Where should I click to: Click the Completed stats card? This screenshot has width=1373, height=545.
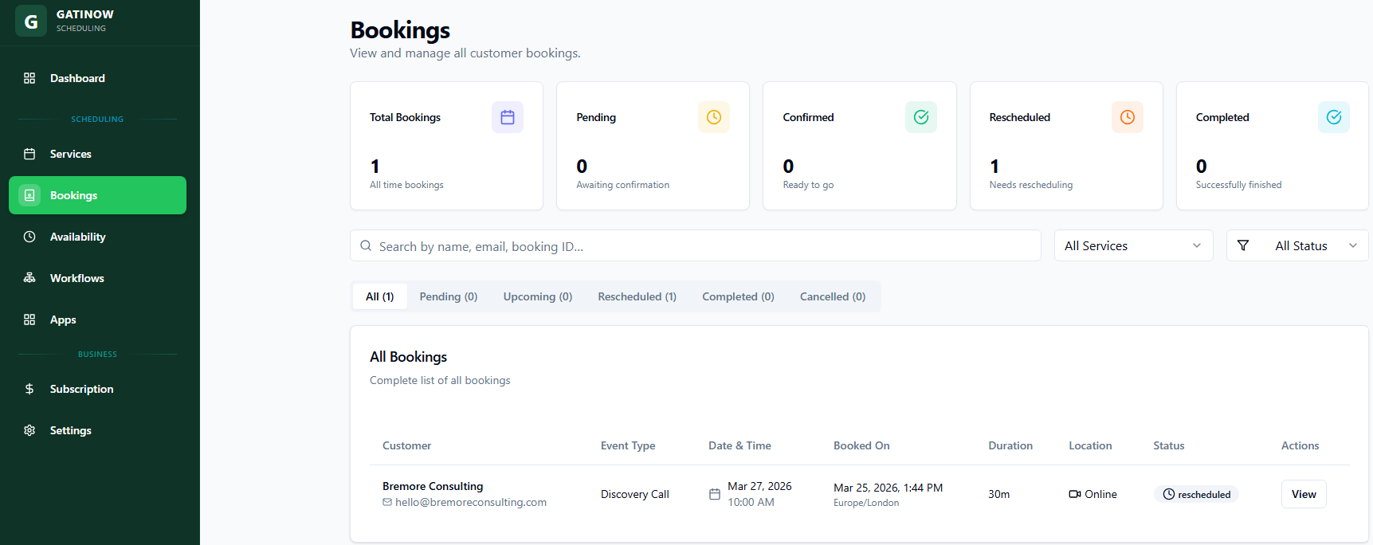click(1273, 146)
